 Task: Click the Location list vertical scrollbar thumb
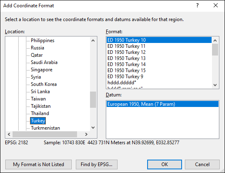pyautogui.click(x=93, y=100)
